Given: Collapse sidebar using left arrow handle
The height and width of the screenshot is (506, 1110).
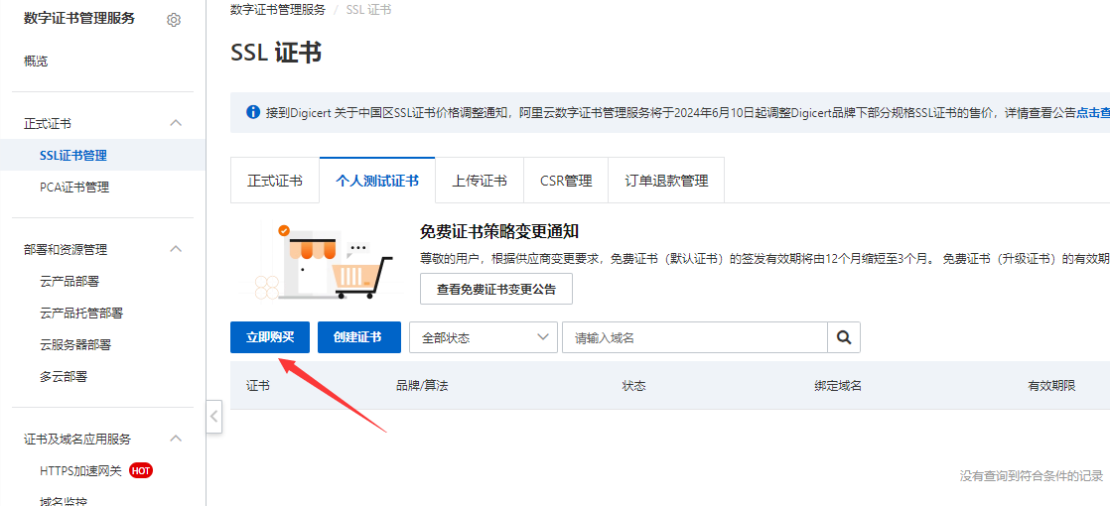Looking at the screenshot, I should (x=214, y=417).
